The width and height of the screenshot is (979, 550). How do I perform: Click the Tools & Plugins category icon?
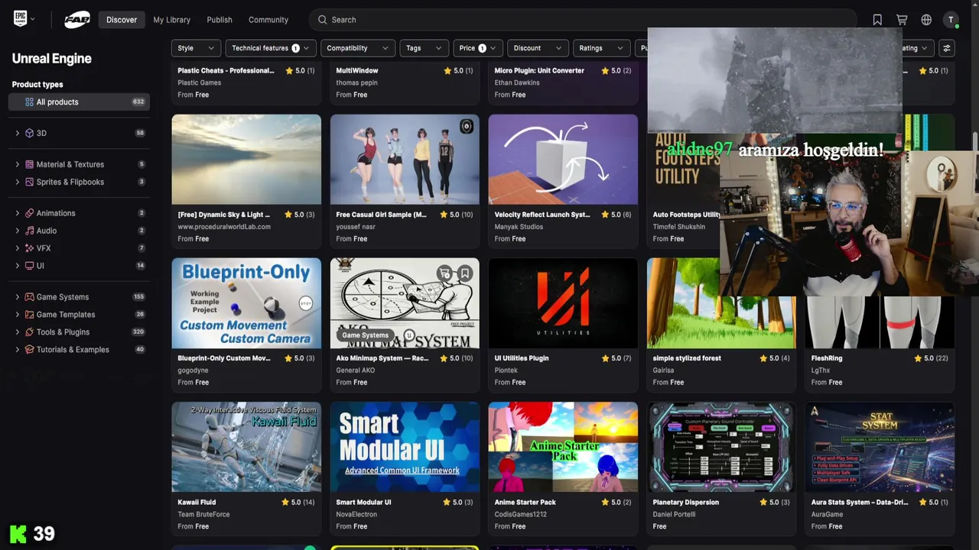[30, 332]
